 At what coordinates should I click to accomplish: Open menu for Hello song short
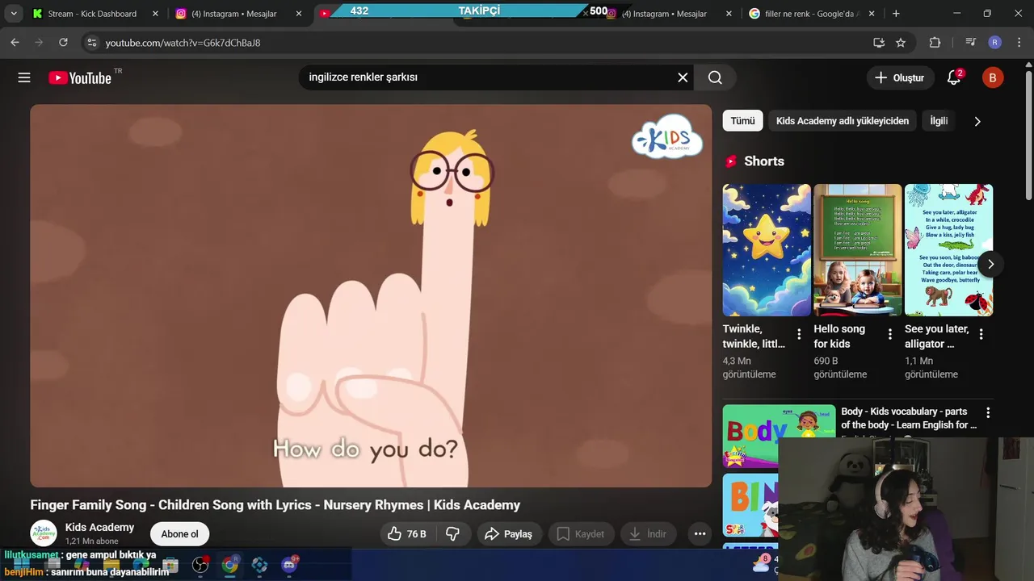[890, 334]
